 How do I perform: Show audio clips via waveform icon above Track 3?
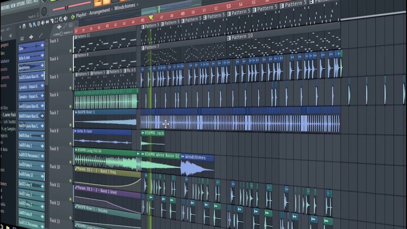(59, 27)
